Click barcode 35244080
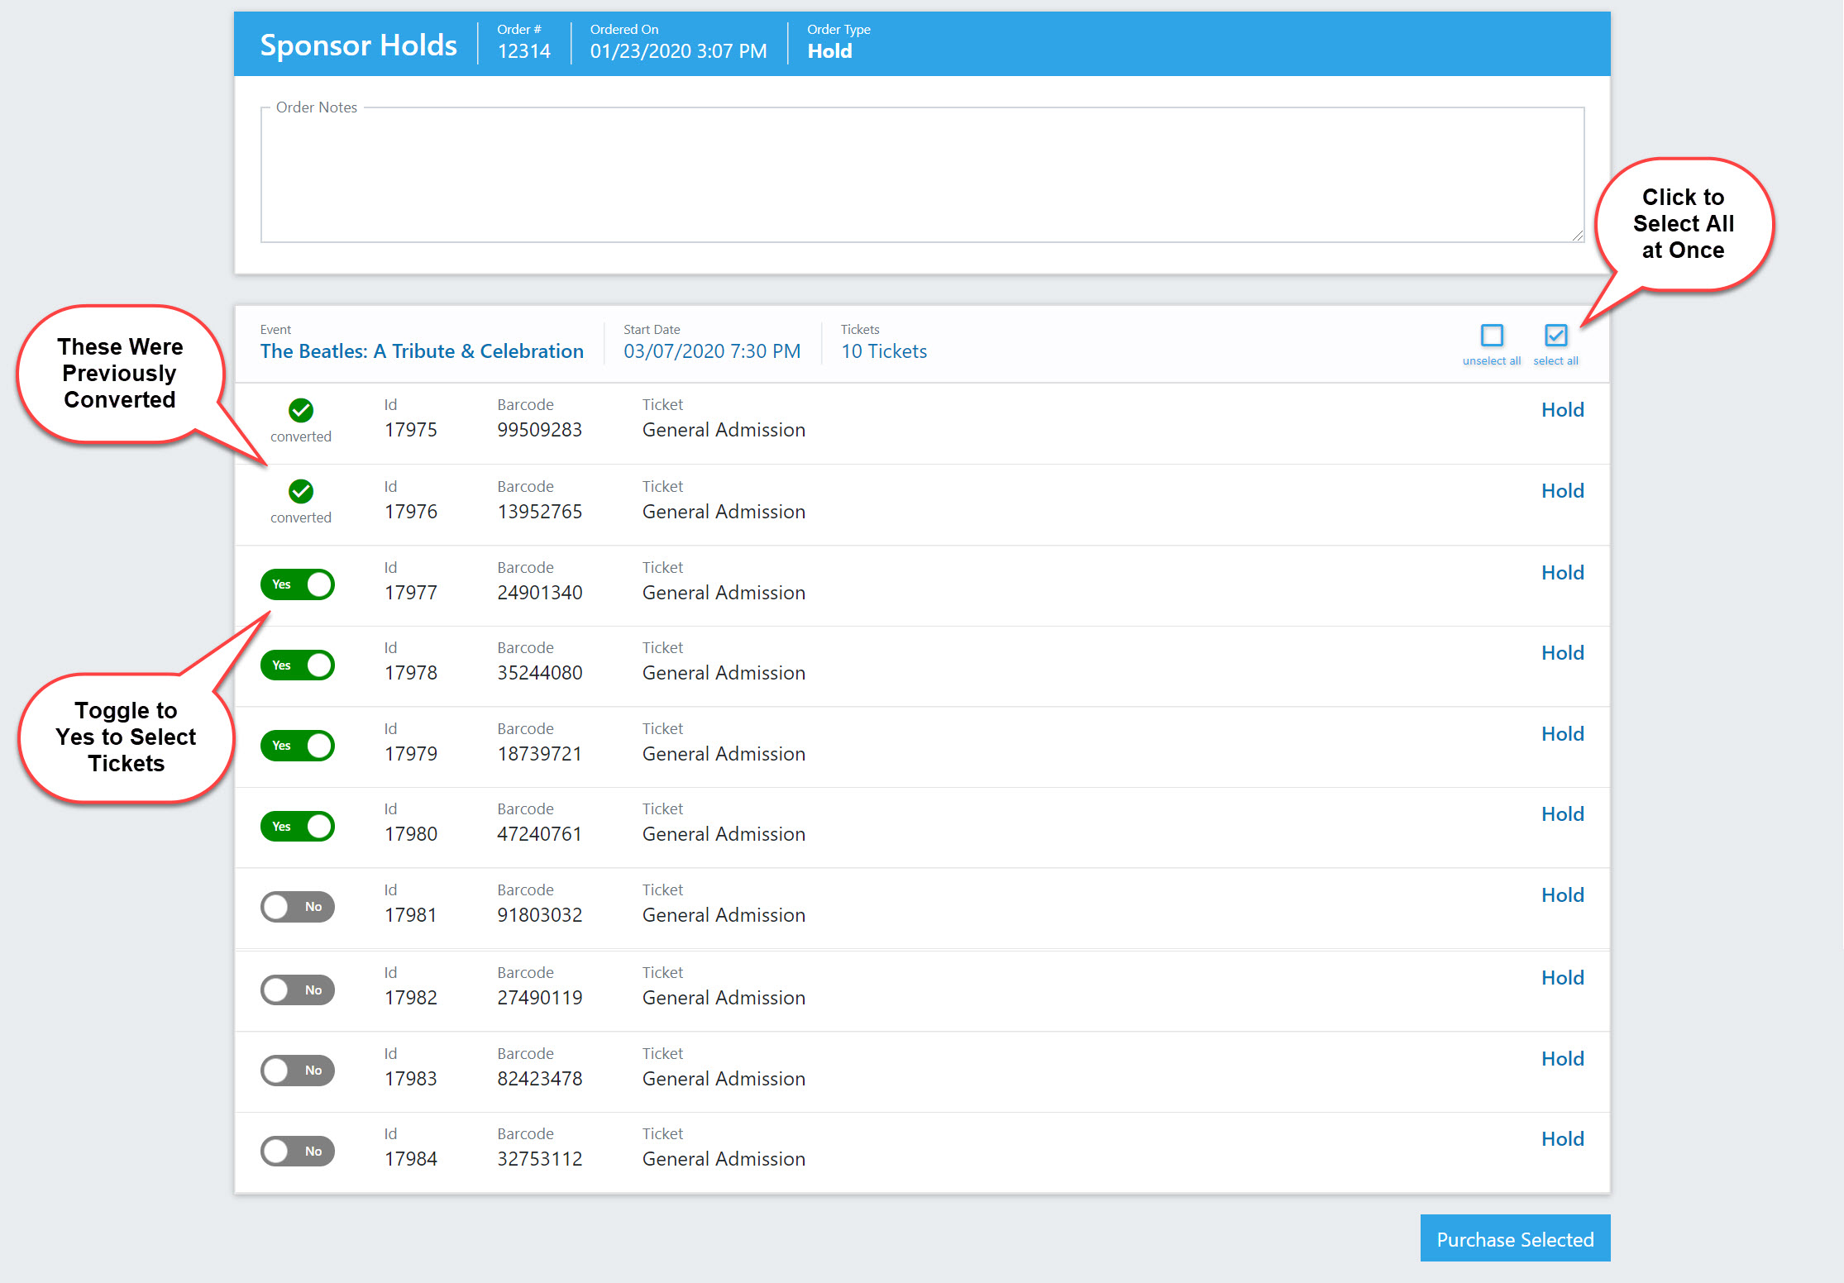Screen dimensions: 1844x1283 click(539, 673)
